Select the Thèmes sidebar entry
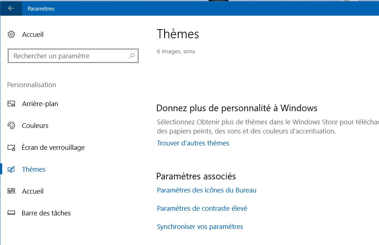 [34, 170]
